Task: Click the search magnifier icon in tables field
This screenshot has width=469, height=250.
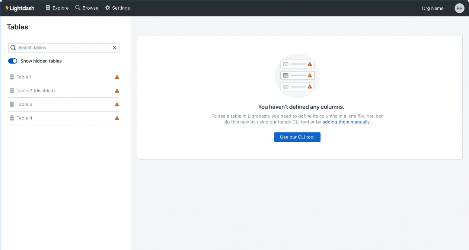Action: point(13,48)
